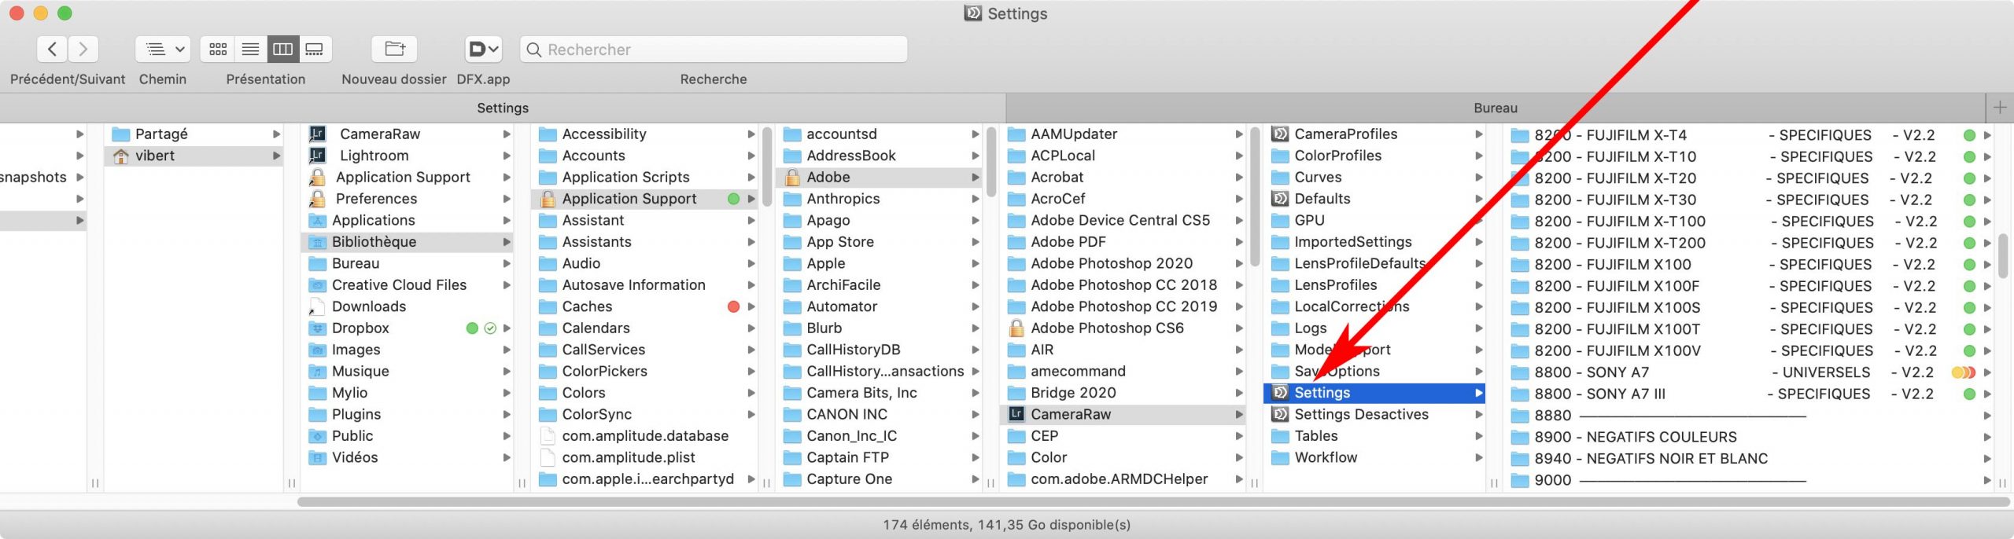Switch to icon view mode
The image size is (2014, 539).
pos(218,49)
